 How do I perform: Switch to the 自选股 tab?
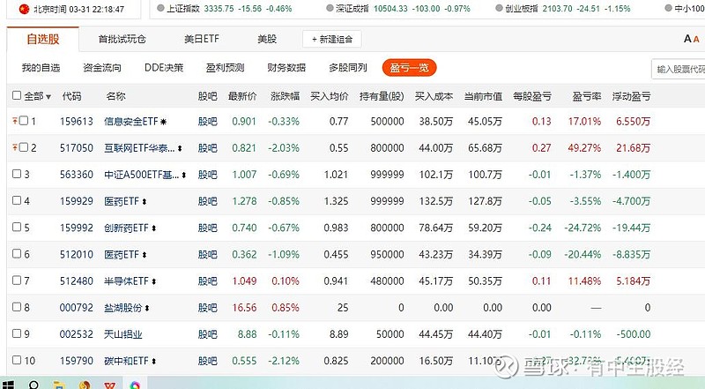point(43,39)
